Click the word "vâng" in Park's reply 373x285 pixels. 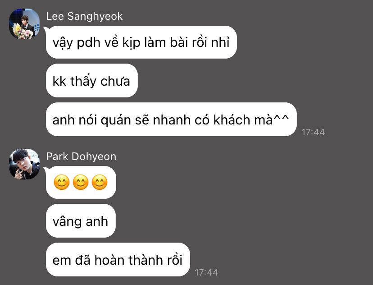[x=67, y=221]
